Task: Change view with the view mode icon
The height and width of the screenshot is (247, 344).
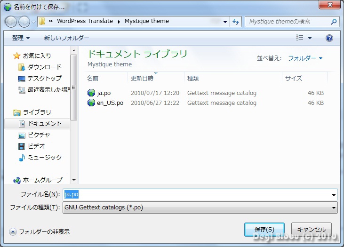Action: (299, 38)
